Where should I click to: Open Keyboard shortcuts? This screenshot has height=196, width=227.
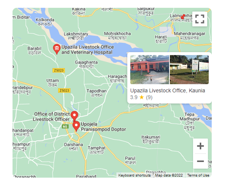[134, 175]
